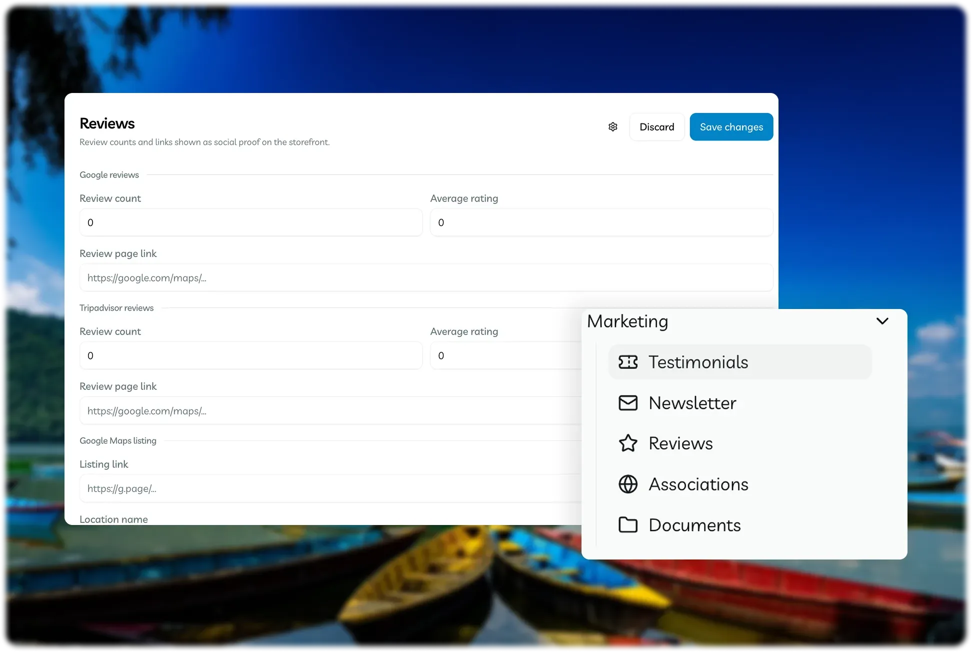Click the Reviews star icon
972x652 pixels.
pyautogui.click(x=628, y=443)
